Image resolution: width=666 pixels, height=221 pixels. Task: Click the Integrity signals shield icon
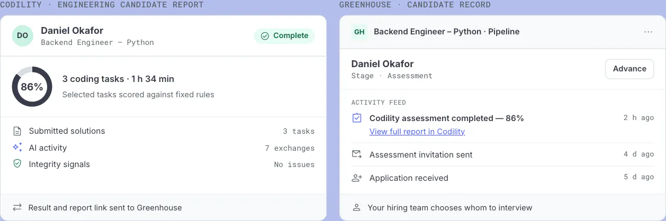click(x=17, y=164)
